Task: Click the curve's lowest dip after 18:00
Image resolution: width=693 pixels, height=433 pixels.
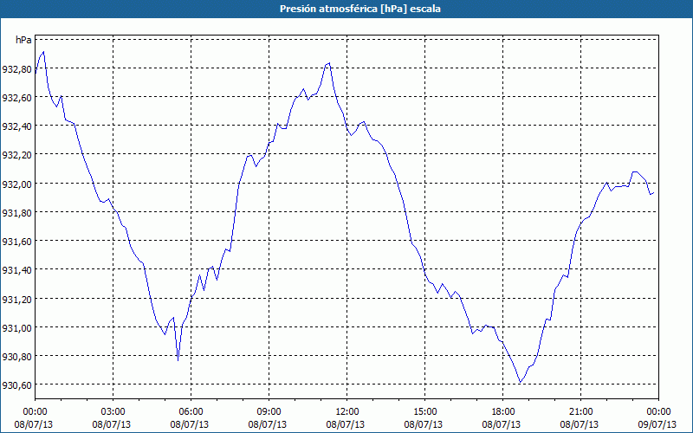Action: point(521,382)
